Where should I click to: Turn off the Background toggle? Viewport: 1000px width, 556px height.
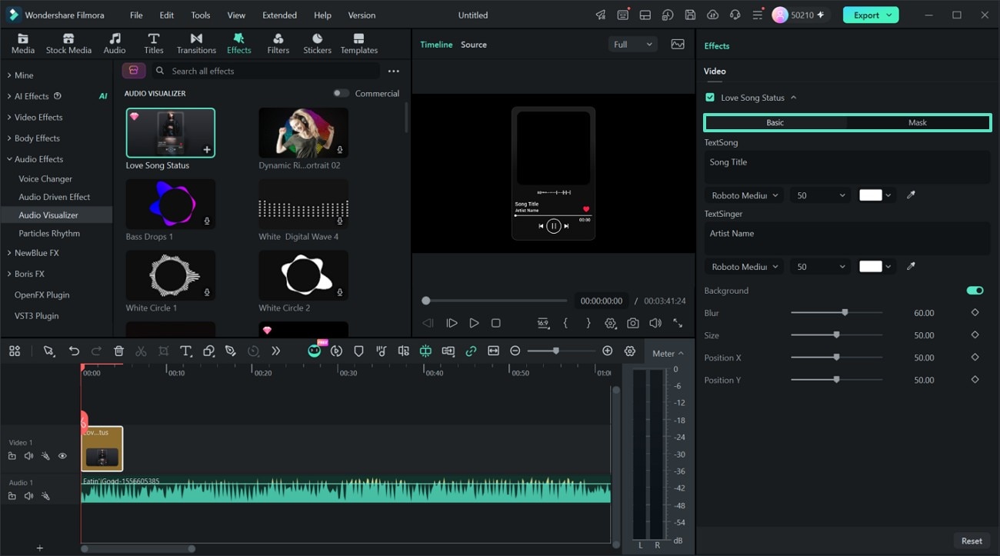pos(975,291)
